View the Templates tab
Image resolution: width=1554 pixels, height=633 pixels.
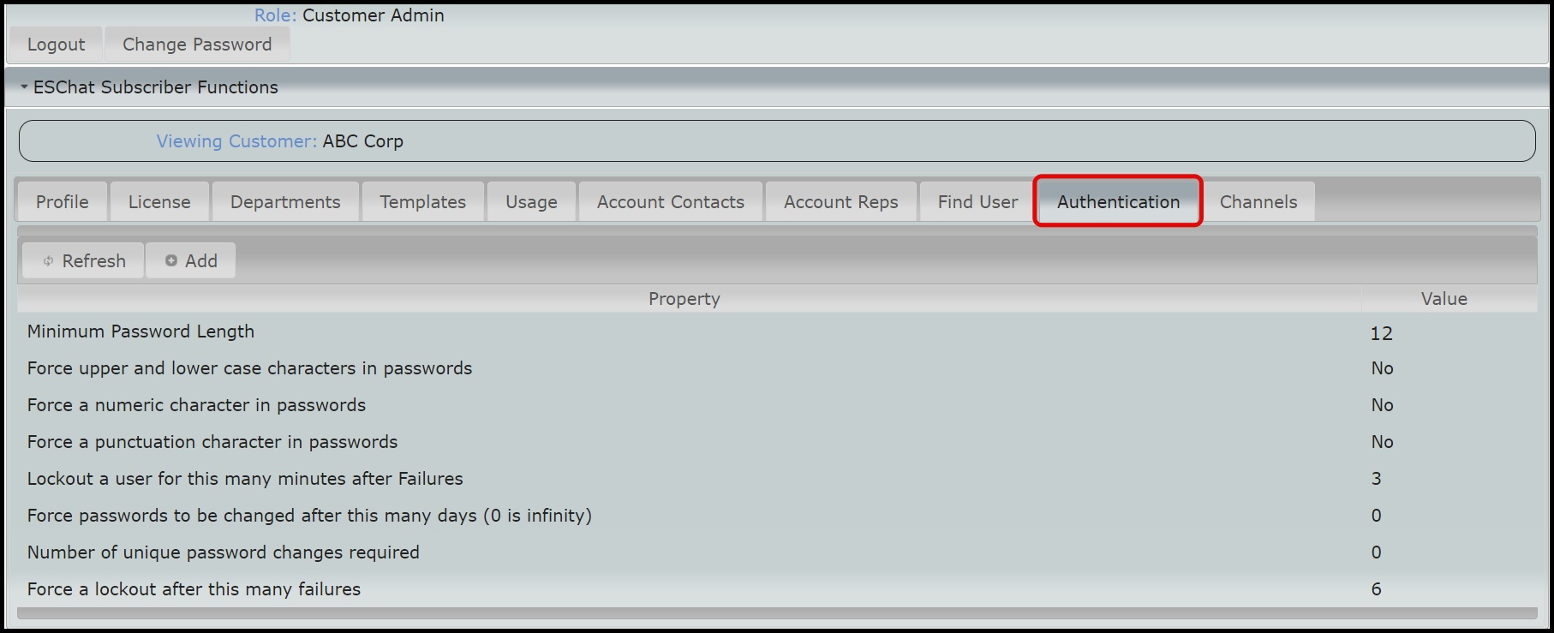coord(422,201)
